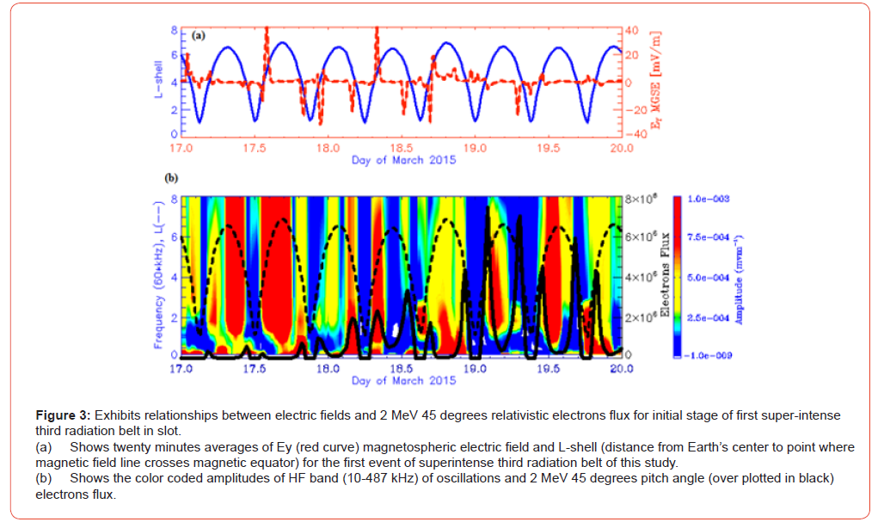
Task: Click the upper plot (a) line chart
Action: [402, 81]
